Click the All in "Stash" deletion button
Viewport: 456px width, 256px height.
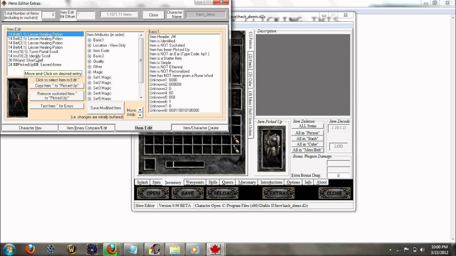[307, 139]
